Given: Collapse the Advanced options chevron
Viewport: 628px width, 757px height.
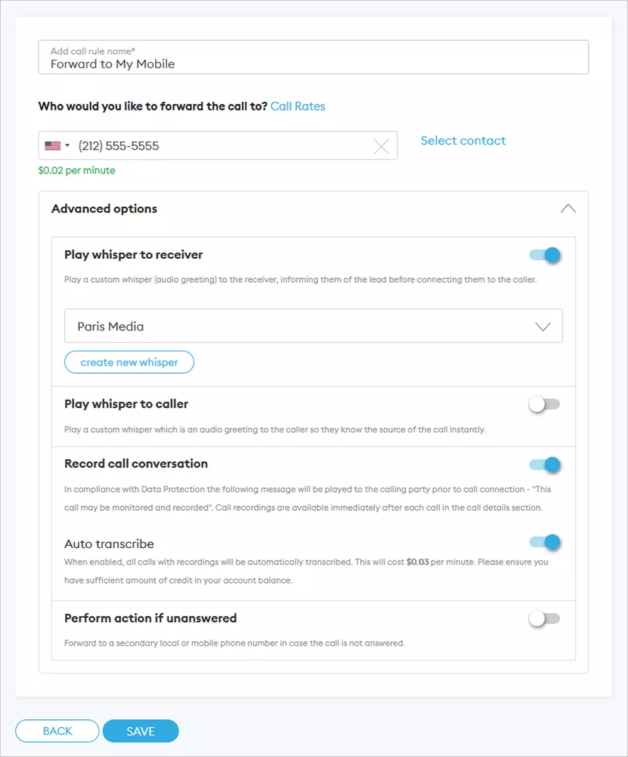Looking at the screenshot, I should click(568, 209).
